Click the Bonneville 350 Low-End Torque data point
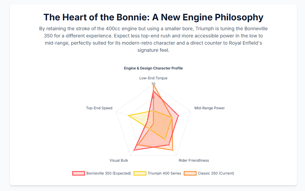 click(x=153, y=91)
